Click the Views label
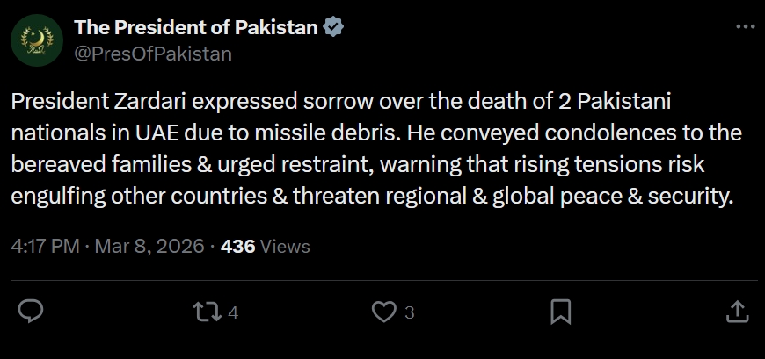Viewport: 765px width, 359px height. coord(286,247)
